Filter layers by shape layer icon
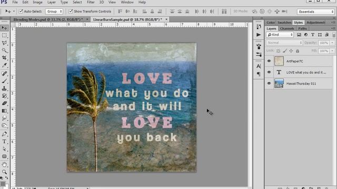 coord(320,35)
